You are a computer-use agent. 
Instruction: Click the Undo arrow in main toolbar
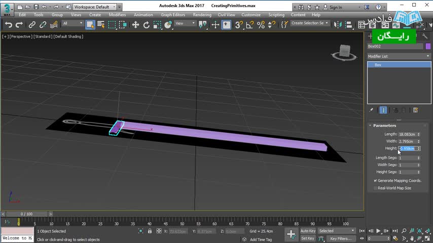tap(8, 24)
